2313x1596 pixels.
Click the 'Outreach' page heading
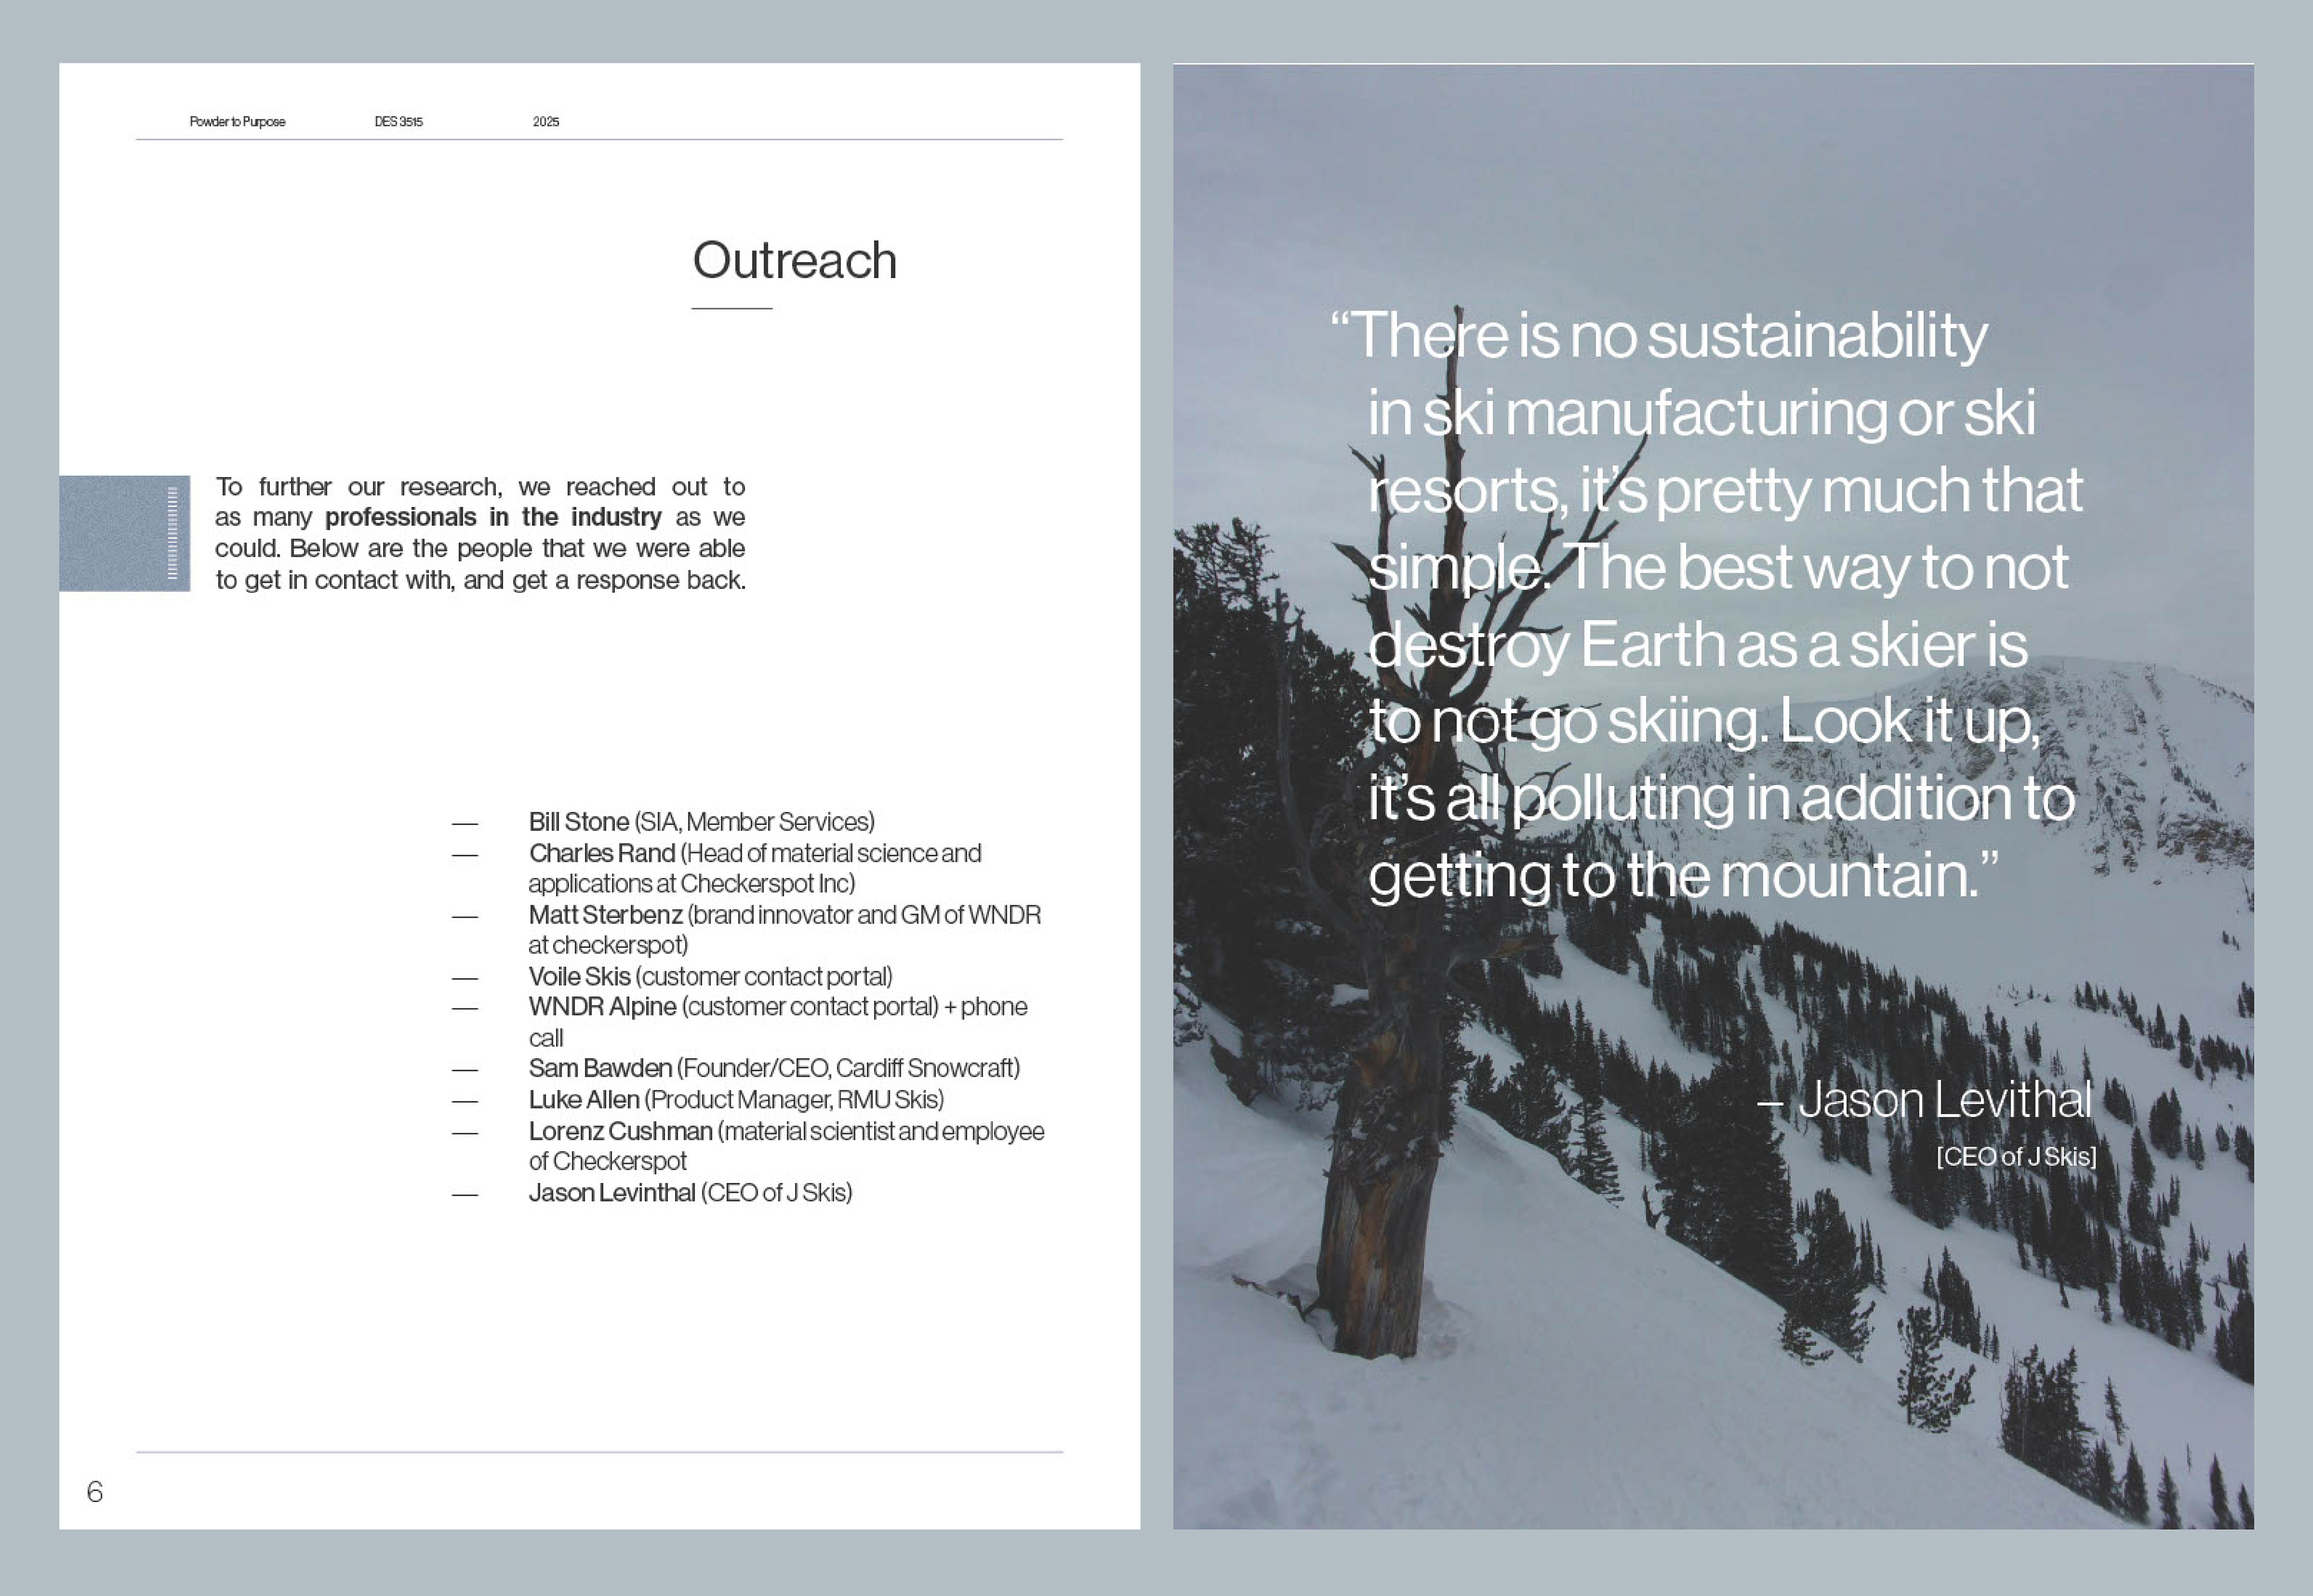(794, 260)
